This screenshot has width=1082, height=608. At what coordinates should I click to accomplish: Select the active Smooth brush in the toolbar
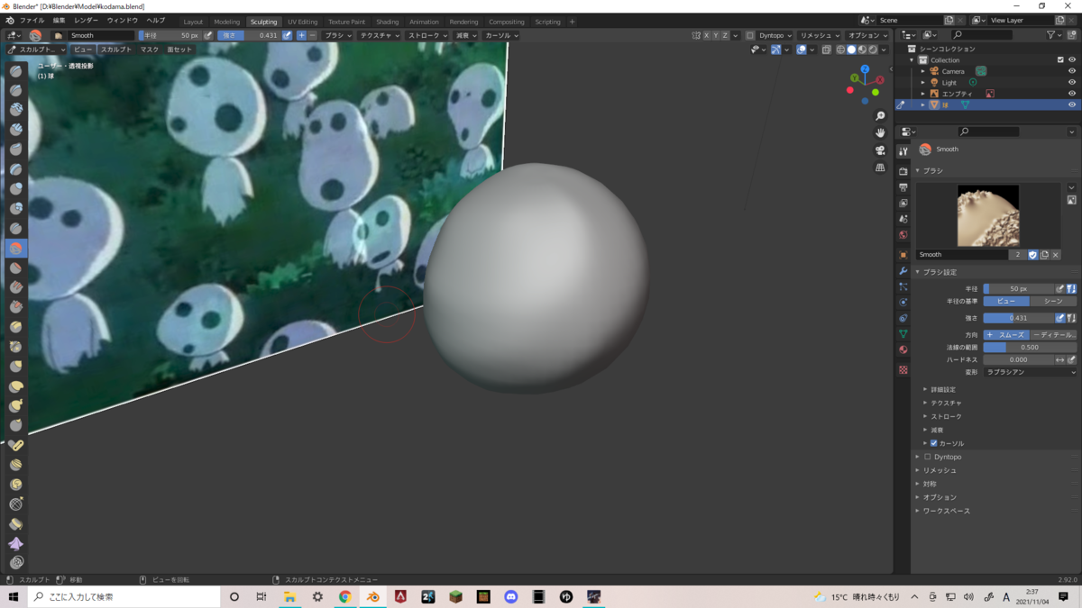pos(16,248)
